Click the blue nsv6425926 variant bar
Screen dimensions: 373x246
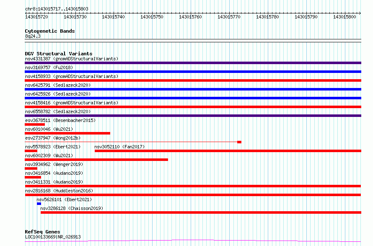[193, 98]
